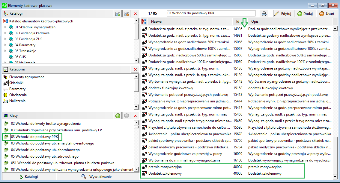The width and height of the screenshot is (340, 183).
Task: Click the red X in Katalogi header
Action: (135, 14)
